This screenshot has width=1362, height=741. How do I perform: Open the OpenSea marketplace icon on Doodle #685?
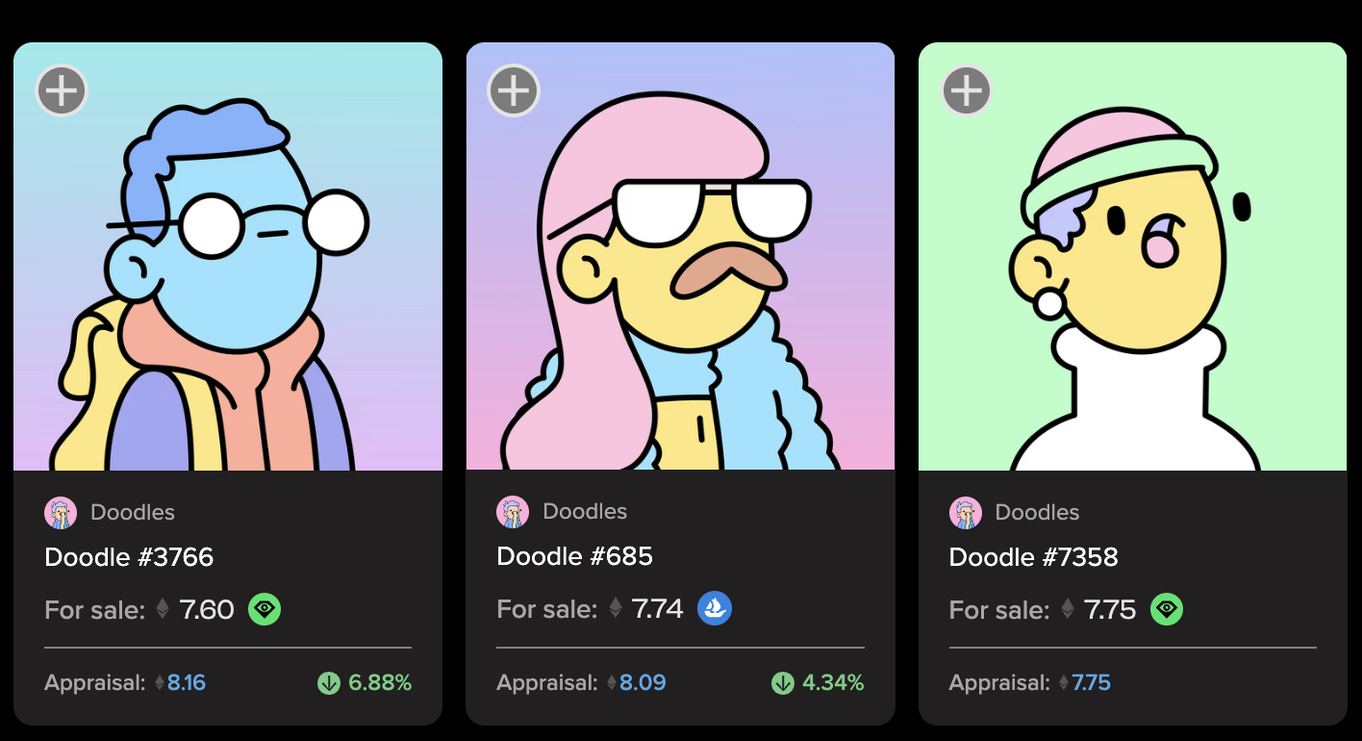pyautogui.click(x=715, y=608)
